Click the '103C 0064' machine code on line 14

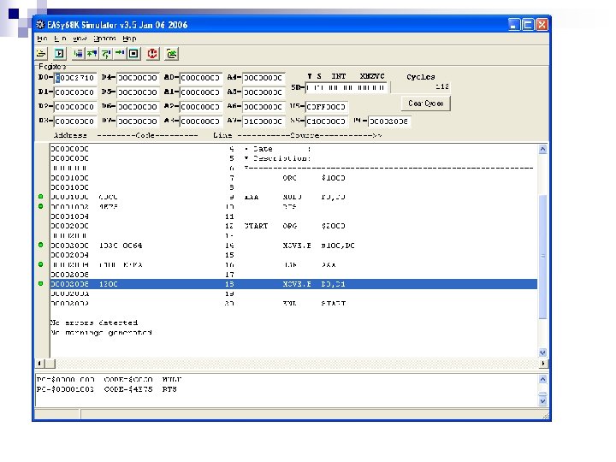pyautogui.click(x=121, y=246)
